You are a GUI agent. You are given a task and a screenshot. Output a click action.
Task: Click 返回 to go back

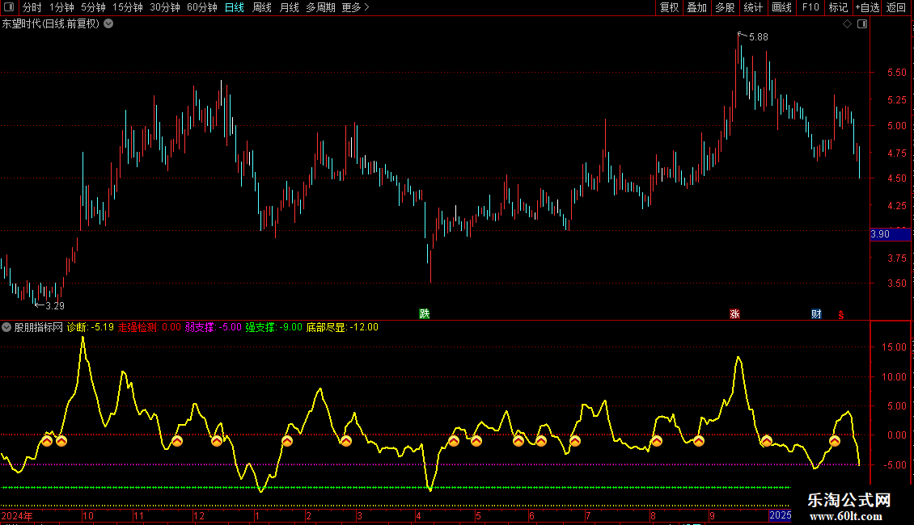click(x=896, y=8)
